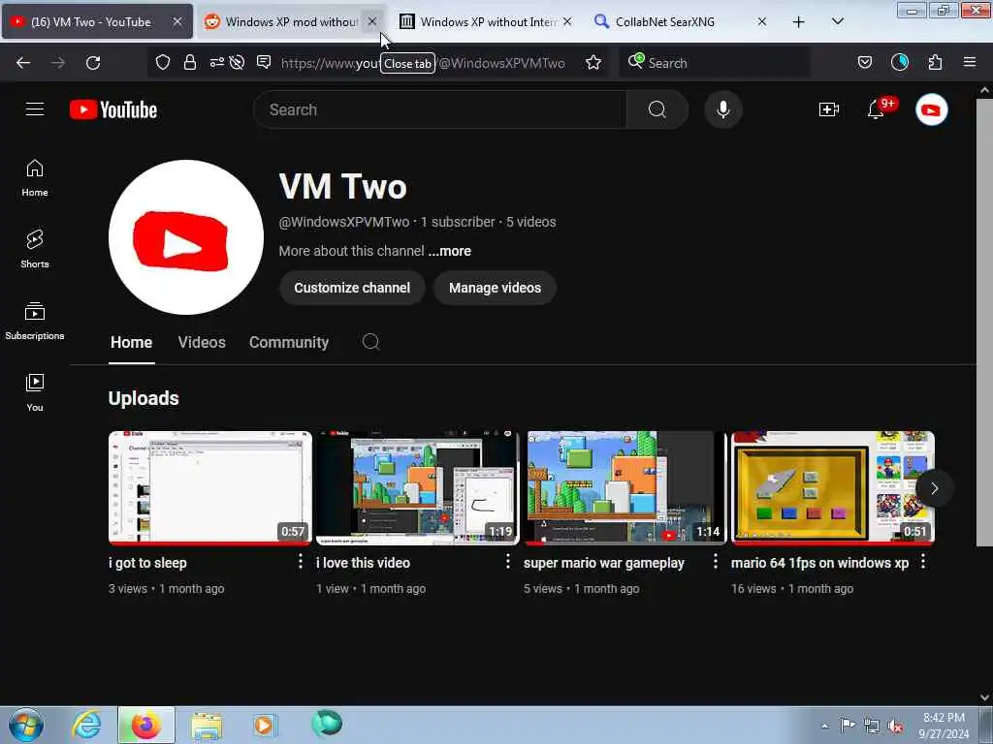Show next uploads with right arrow
The height and width of the screenshot is (744, 993).
(934, 488)
